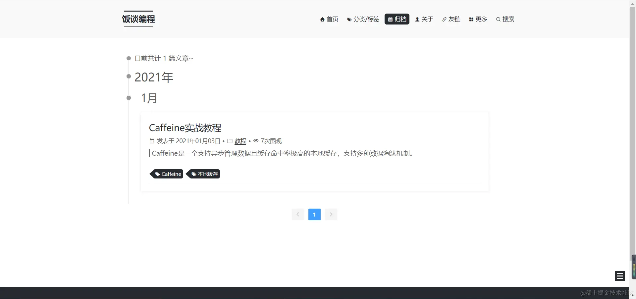Click the folder icon before 教程 category
Screen dimensions: 636x299
click(229, 141)
